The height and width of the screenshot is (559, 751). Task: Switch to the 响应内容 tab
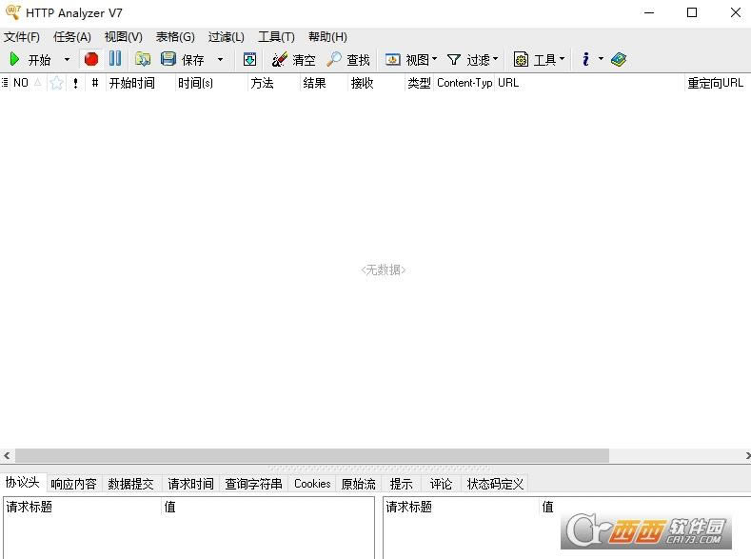click(73, 484)
